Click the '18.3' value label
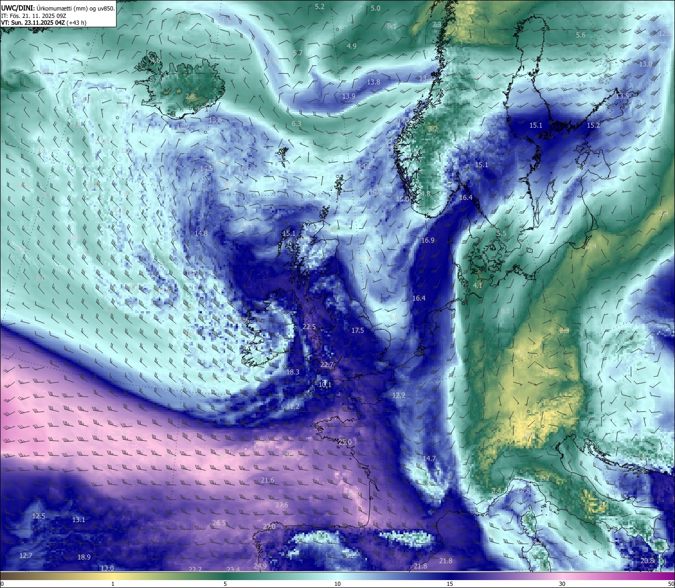The width and height of the screenshot is (675, 588). [x=293, y=372]
